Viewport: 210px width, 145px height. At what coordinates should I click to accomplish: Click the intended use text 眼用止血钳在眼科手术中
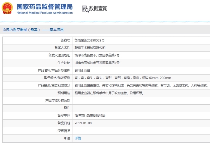point(109,93)
